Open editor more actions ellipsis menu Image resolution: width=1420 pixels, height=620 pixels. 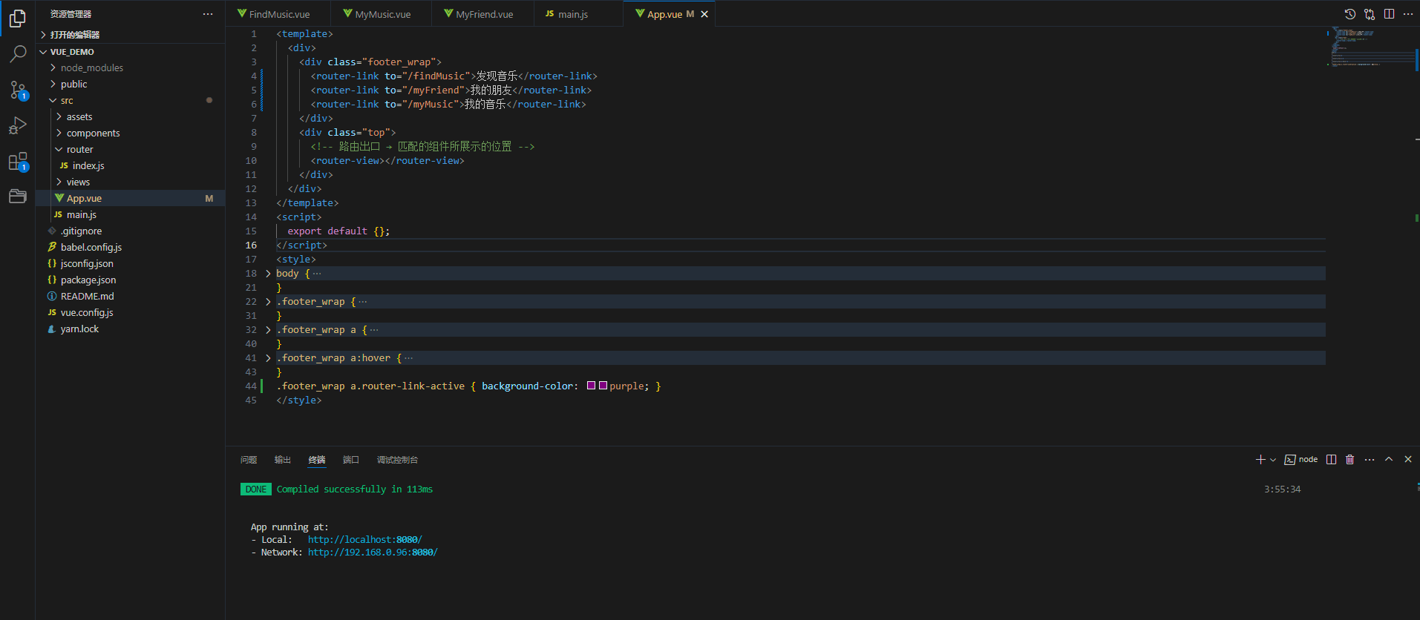click(x=1408, y=14)
